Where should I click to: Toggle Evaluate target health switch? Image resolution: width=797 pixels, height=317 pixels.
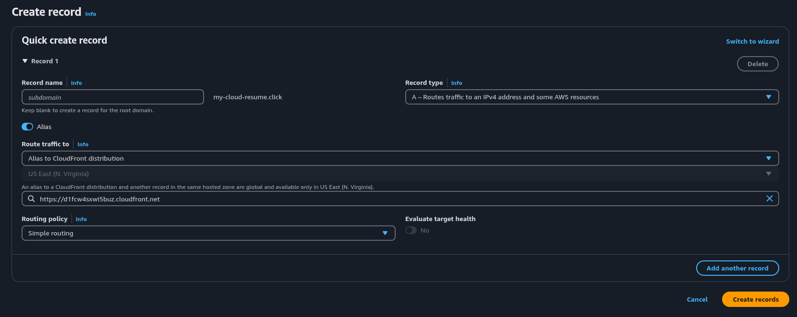[411, 230]
